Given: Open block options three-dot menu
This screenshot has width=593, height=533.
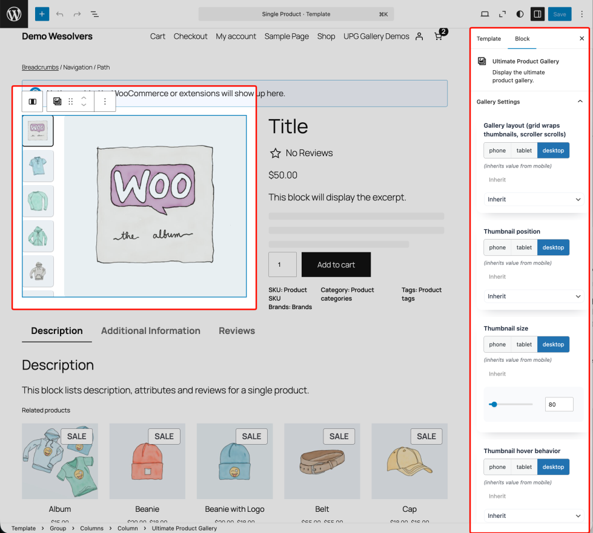Looking at the screenshot, I should 105,102.
